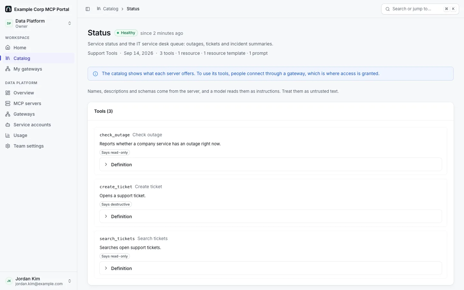Click the search magnifier icon

click(388, 9)
